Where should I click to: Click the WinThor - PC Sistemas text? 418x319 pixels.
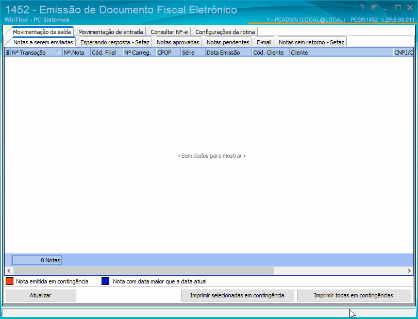[37, 20]
